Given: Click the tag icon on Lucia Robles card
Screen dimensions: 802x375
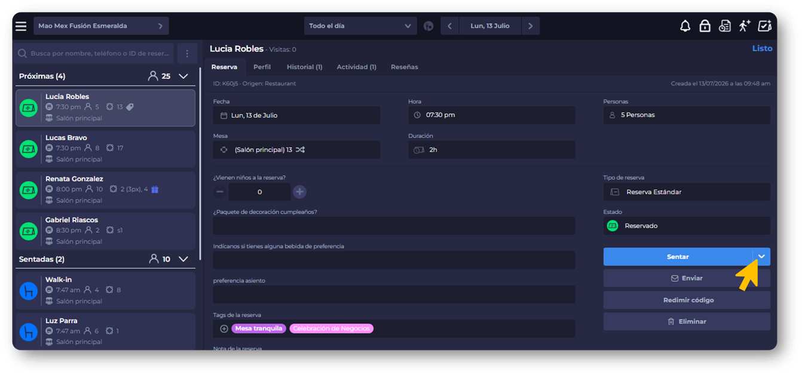Looking at the screenshot, I should tap(130, 107).
